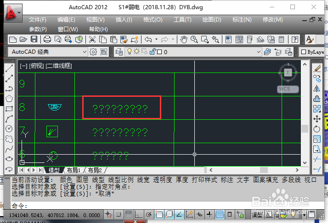328x223 pixels.
Task: Open the 格式(O) menu
Action: click(x=153, y=20)
